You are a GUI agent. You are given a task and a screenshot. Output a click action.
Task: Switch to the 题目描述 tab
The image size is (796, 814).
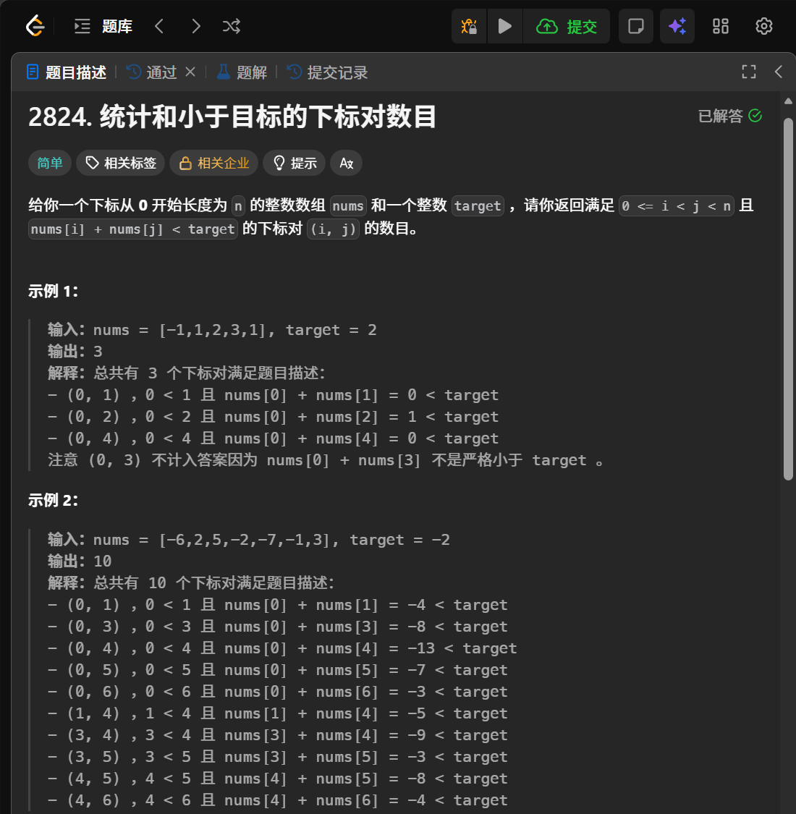click(x=67, y=72)
